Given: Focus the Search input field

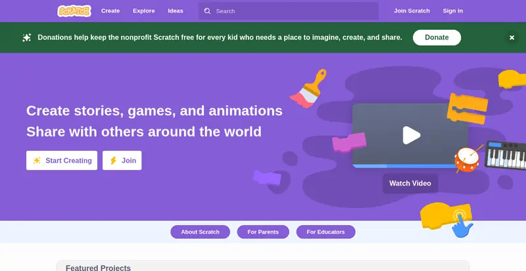Looking at the screenshot, I should click(289, 11).
